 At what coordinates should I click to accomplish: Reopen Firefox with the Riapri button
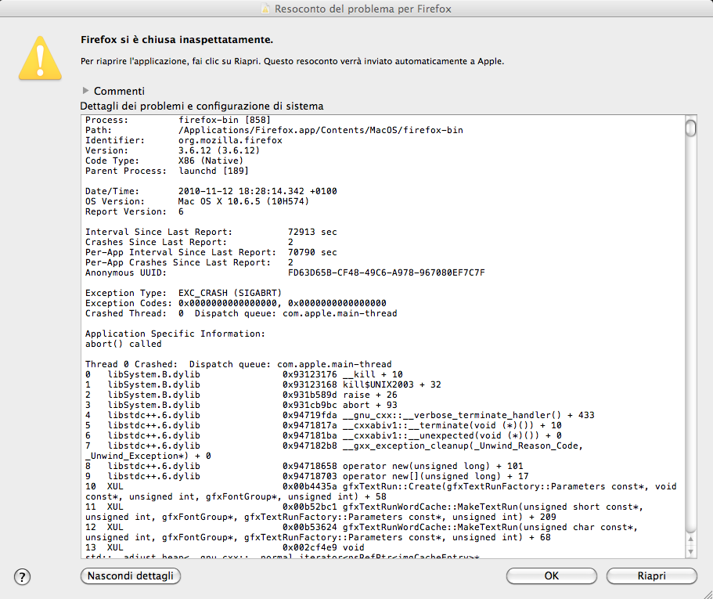[x=652, y=576]
